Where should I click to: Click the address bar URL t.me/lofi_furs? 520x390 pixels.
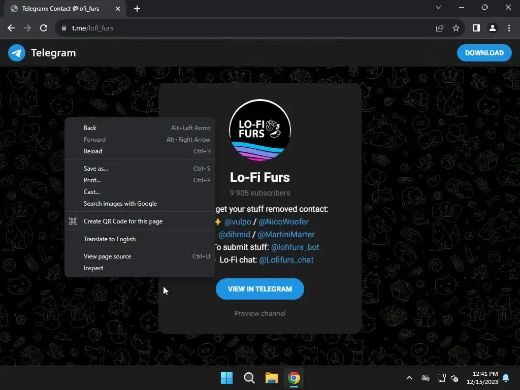pos(92,28)
